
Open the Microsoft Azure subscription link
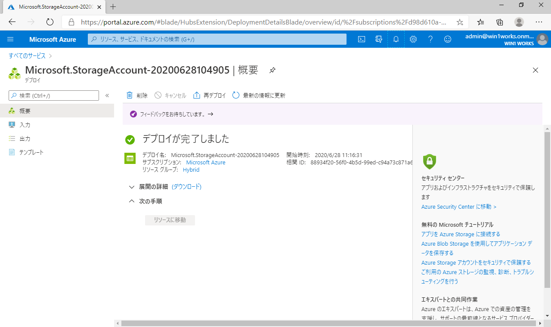(206, 162)
